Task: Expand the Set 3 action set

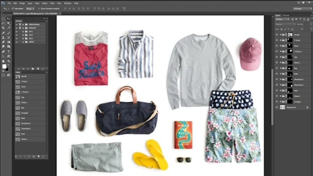Action: tap(23, 39)
